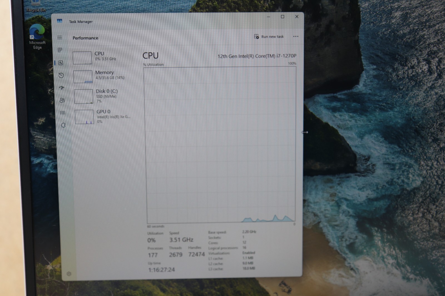Open Task Manager settings gear icon
This screenshot has width=445, height=296.
(x=69, y=274)
